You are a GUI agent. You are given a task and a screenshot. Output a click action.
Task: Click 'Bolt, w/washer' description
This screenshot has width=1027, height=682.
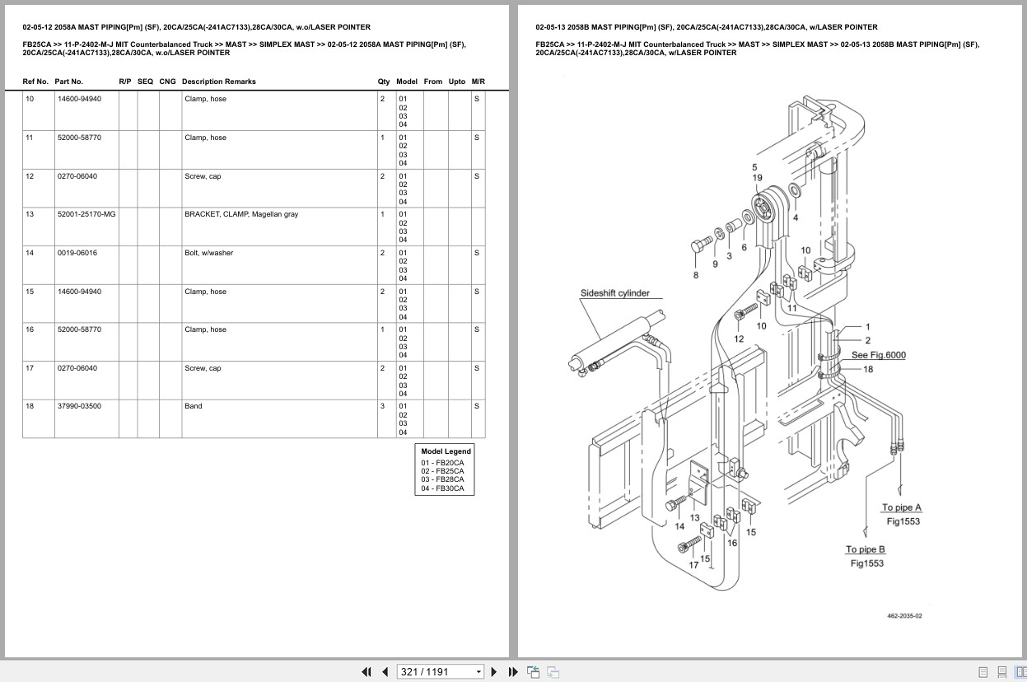(x=208, y=253)
